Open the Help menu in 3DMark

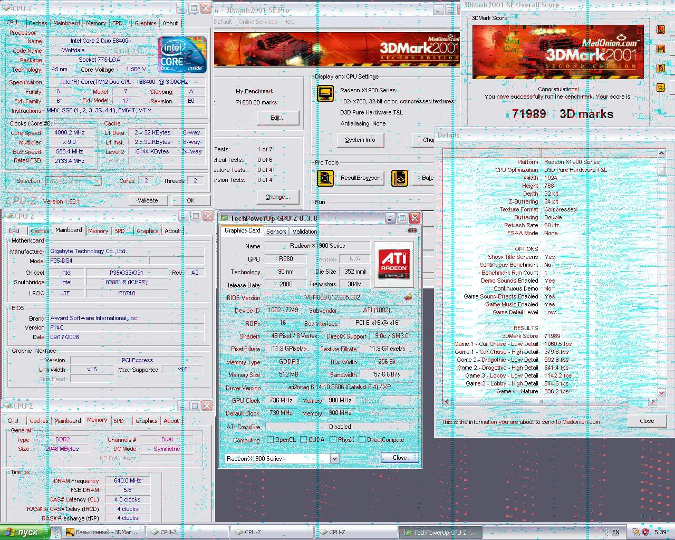[288, 22]
